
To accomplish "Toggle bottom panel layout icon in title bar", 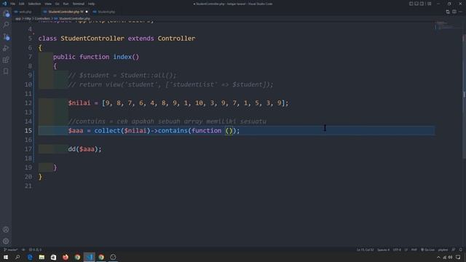I will tap(416, 4).
